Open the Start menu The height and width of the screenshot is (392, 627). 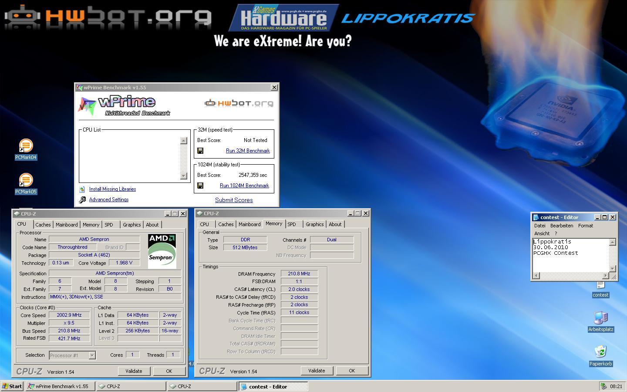[x=12, y=386]
